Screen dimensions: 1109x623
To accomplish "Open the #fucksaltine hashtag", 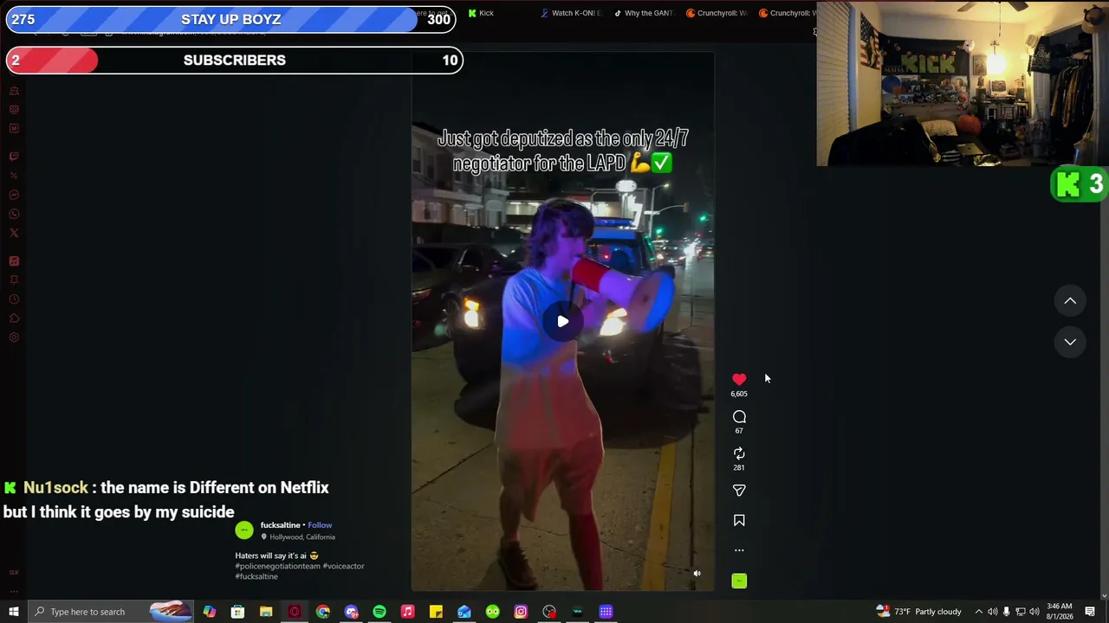I will tap(256, 576).
